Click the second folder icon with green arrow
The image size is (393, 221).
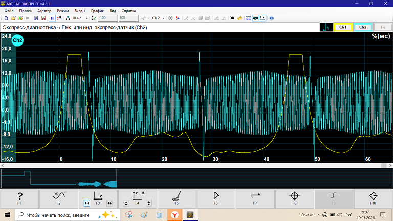pyautogui.click(x=20, y=18)
